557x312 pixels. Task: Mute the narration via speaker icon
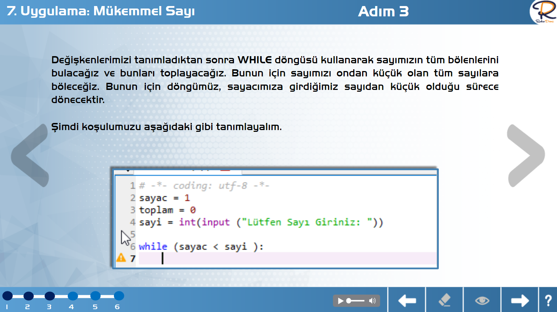pyautogui.click(x=372, y=301)
